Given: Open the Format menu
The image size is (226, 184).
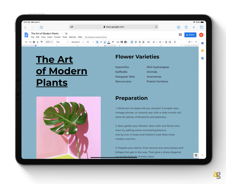Looking at the screenshot, I should tap(57, 37).
